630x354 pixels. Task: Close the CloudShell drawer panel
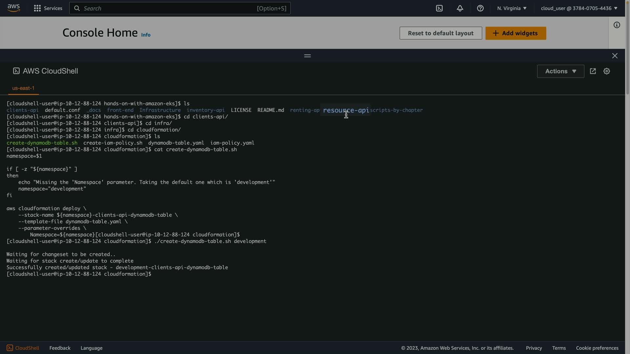(x=615, y=56)
